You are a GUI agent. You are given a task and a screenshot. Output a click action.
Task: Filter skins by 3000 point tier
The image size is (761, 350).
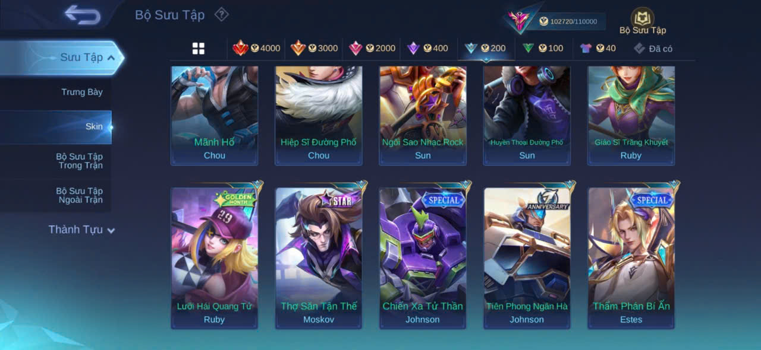[x=314, y=48]
